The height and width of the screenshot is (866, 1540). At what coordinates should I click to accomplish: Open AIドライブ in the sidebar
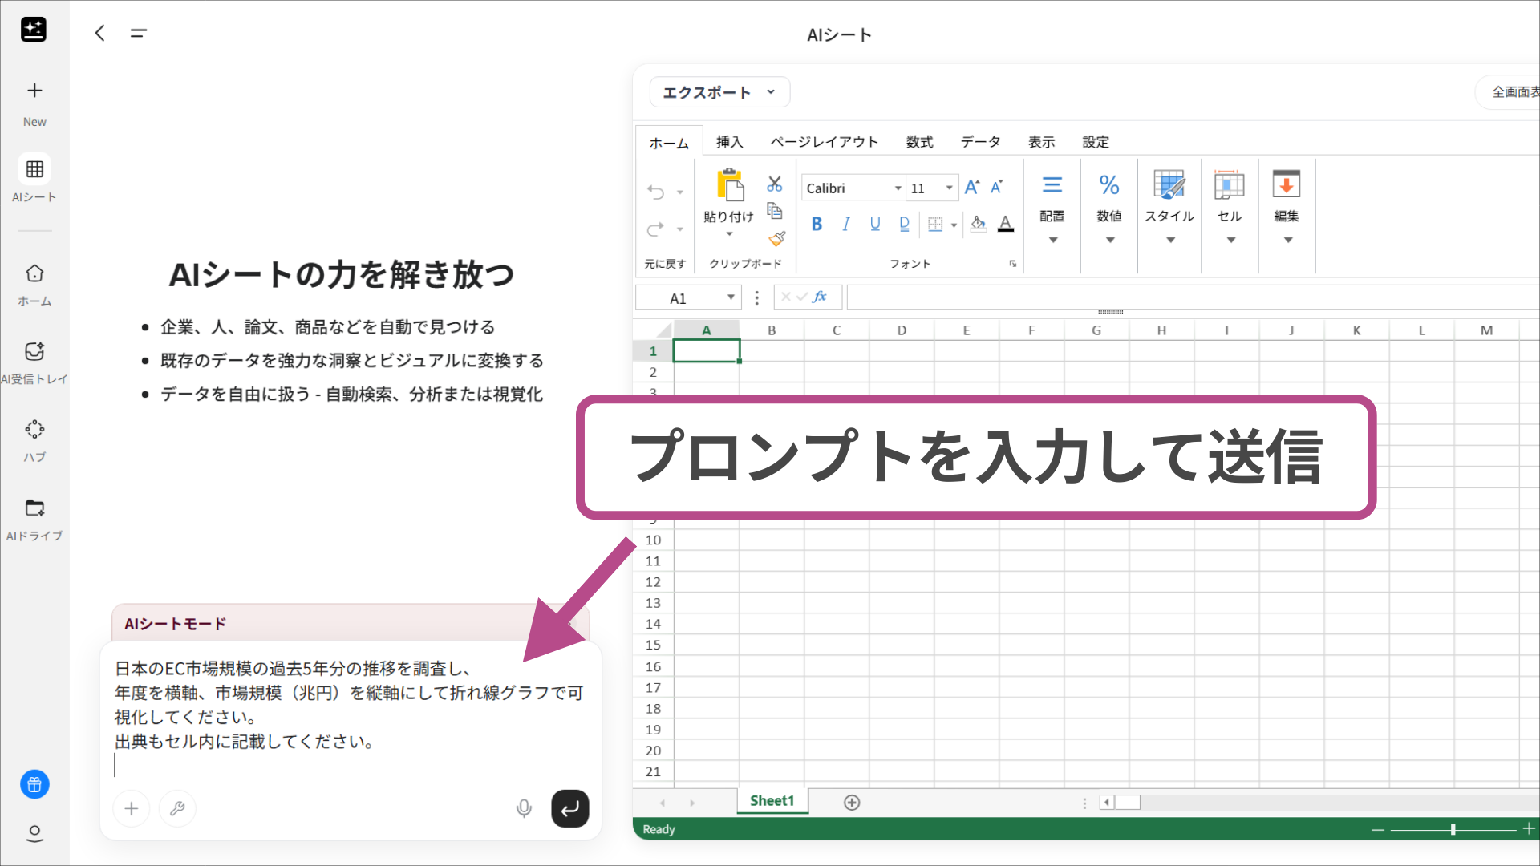34,508
